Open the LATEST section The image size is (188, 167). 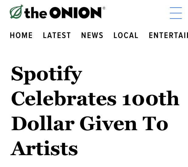click(57, 36)
